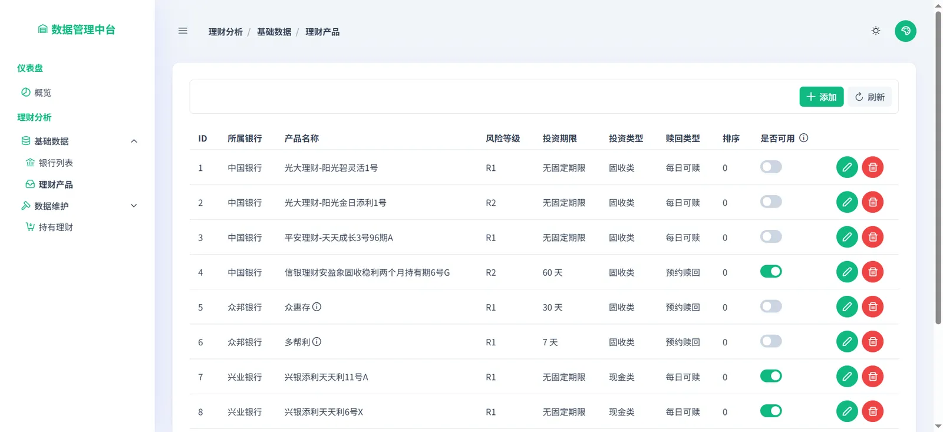Click the scrollbar down arrow

[x=938, y=426]
